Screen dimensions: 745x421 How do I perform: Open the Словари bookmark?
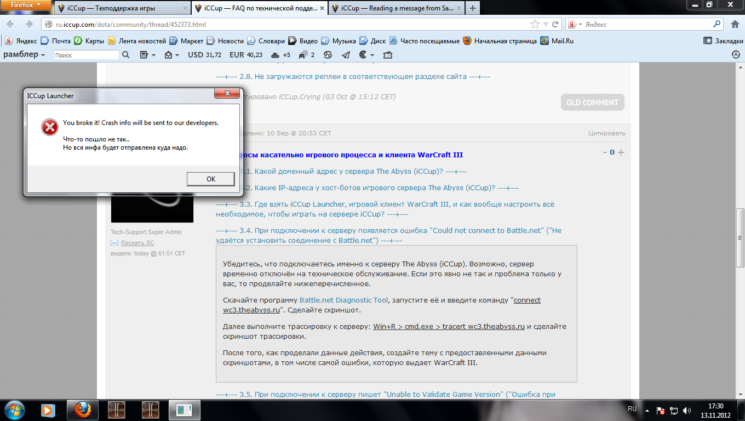(266, 41)
